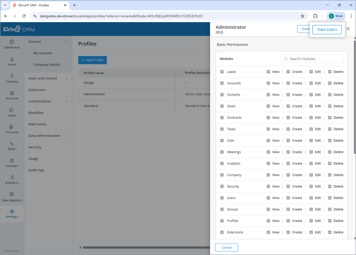The width and height of the screenshot is (356, 255).
Task: Click the View Users button
Action: (x=327, y=29)
